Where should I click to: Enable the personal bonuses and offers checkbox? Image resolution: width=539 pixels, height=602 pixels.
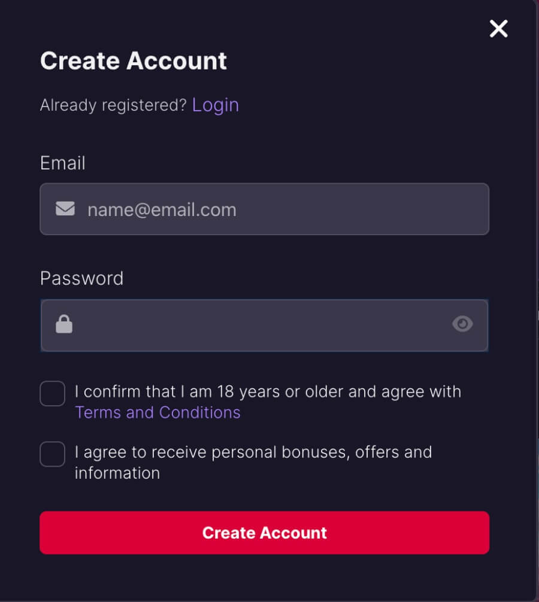pos(52,454)
